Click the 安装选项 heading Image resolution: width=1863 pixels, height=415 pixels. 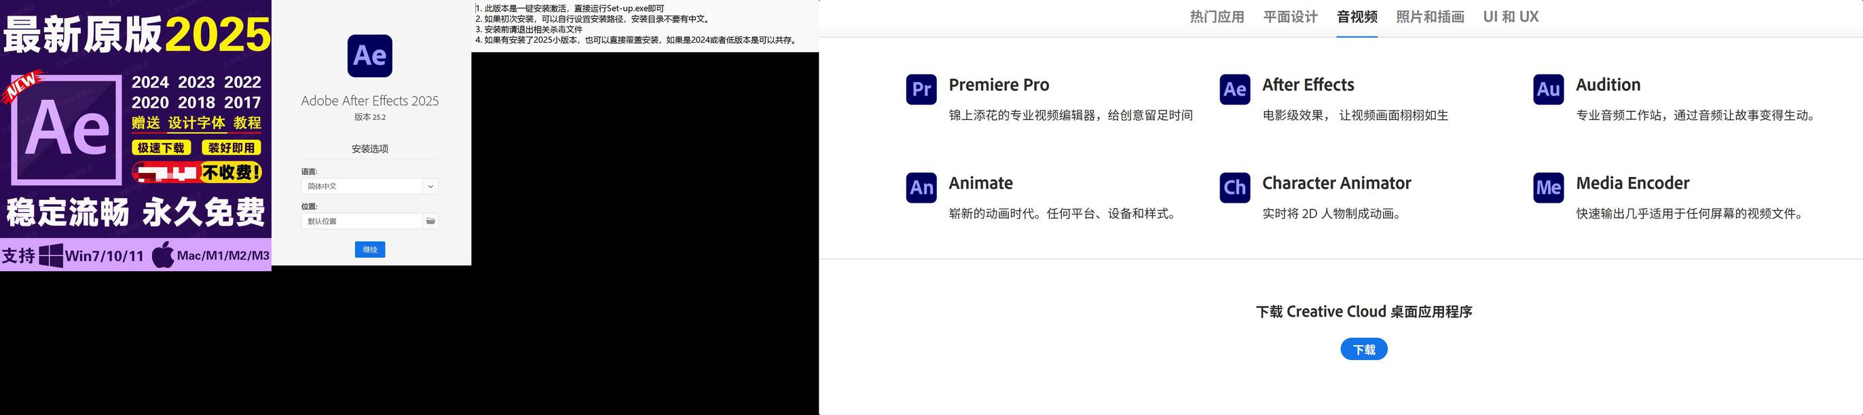click(369, 149)
